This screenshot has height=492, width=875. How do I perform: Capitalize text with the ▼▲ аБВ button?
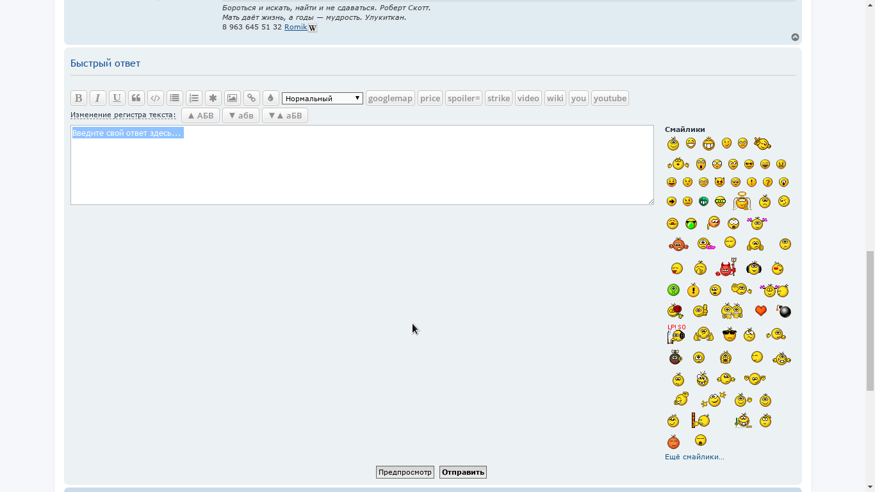coord(285,115)
